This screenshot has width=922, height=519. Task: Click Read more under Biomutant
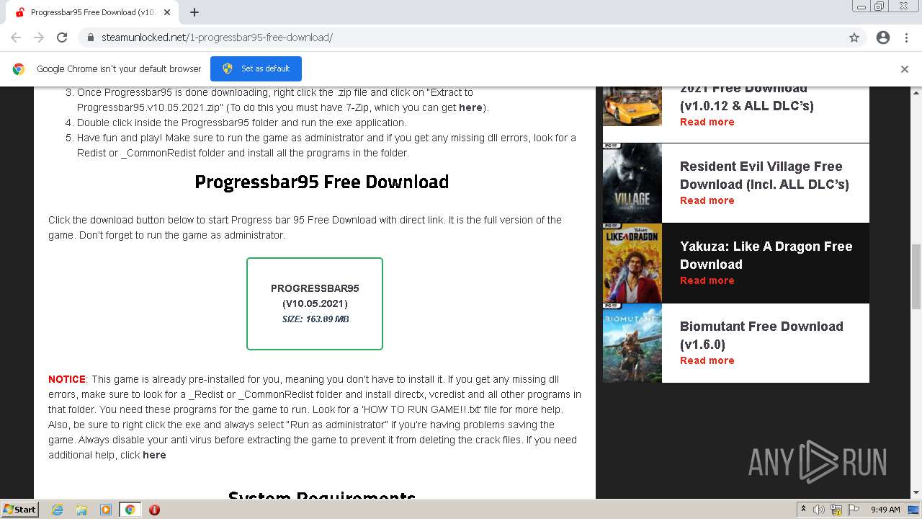click(707, 360)
